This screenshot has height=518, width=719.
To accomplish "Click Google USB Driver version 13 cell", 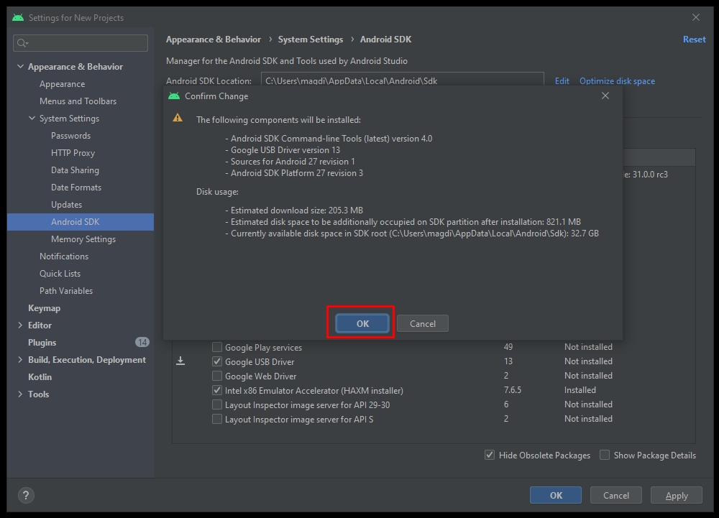I will click(508, 361).
